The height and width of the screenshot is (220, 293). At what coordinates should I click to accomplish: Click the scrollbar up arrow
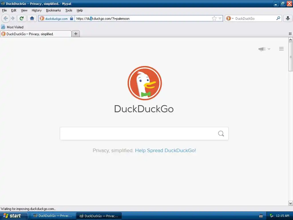(290, 40)
